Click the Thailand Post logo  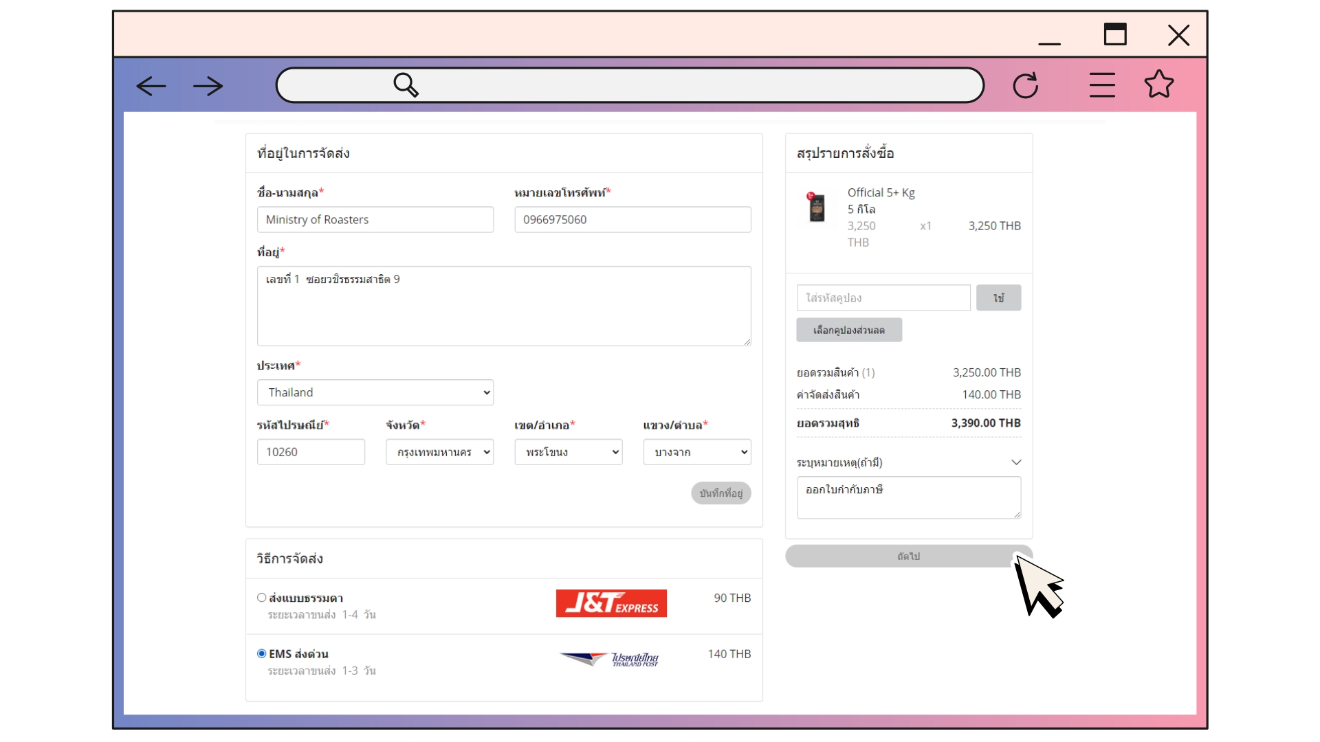pos(610,660)
